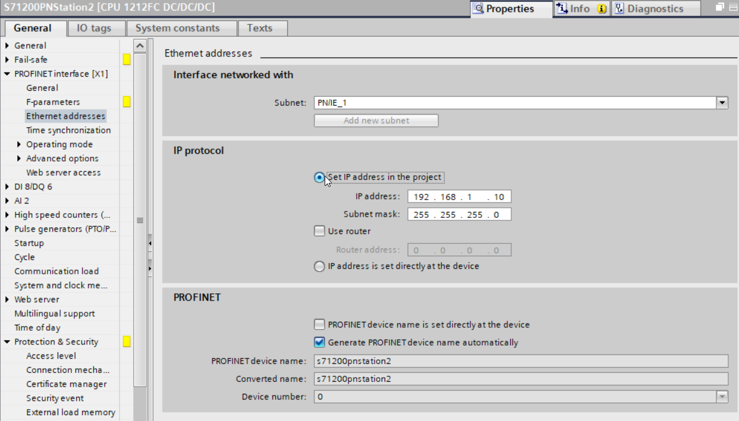
Task: Click the navigation tree scroll up arrow
Action: pos(140,46)
